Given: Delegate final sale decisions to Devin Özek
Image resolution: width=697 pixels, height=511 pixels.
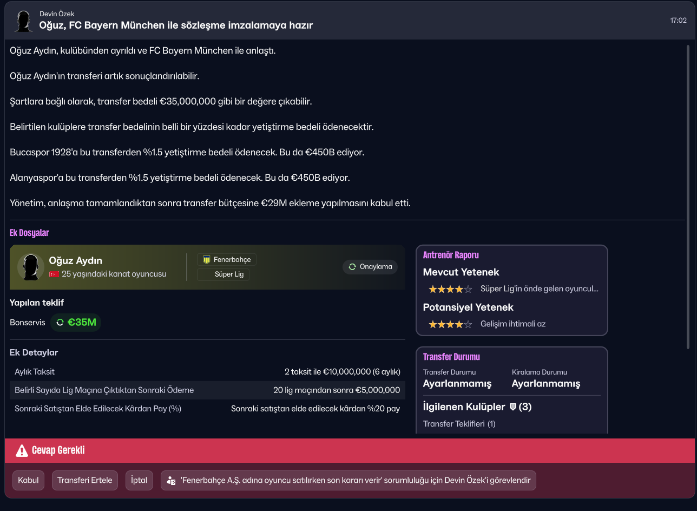Looking at the screenshot, I should coord(348,480).
